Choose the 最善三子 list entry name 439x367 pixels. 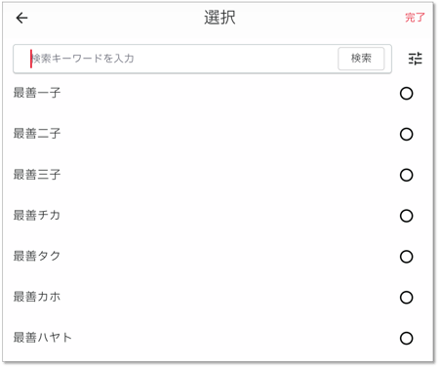tap(37, 175)
